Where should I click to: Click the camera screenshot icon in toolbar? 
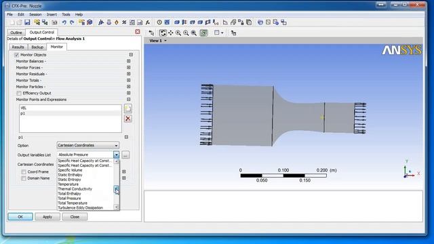pyautogui.click(x=54, y=22)
